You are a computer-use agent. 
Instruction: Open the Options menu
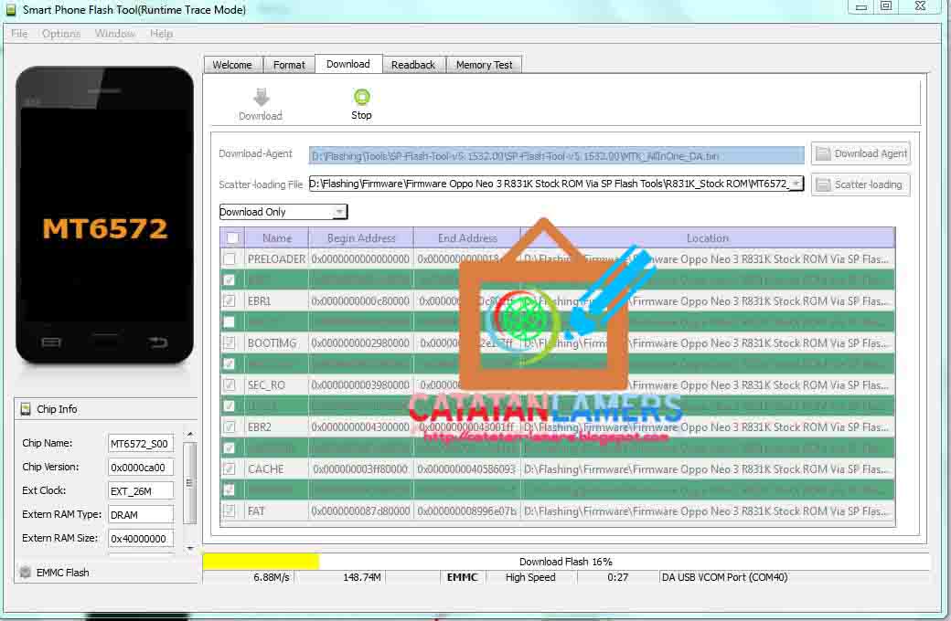coord(61,33)
